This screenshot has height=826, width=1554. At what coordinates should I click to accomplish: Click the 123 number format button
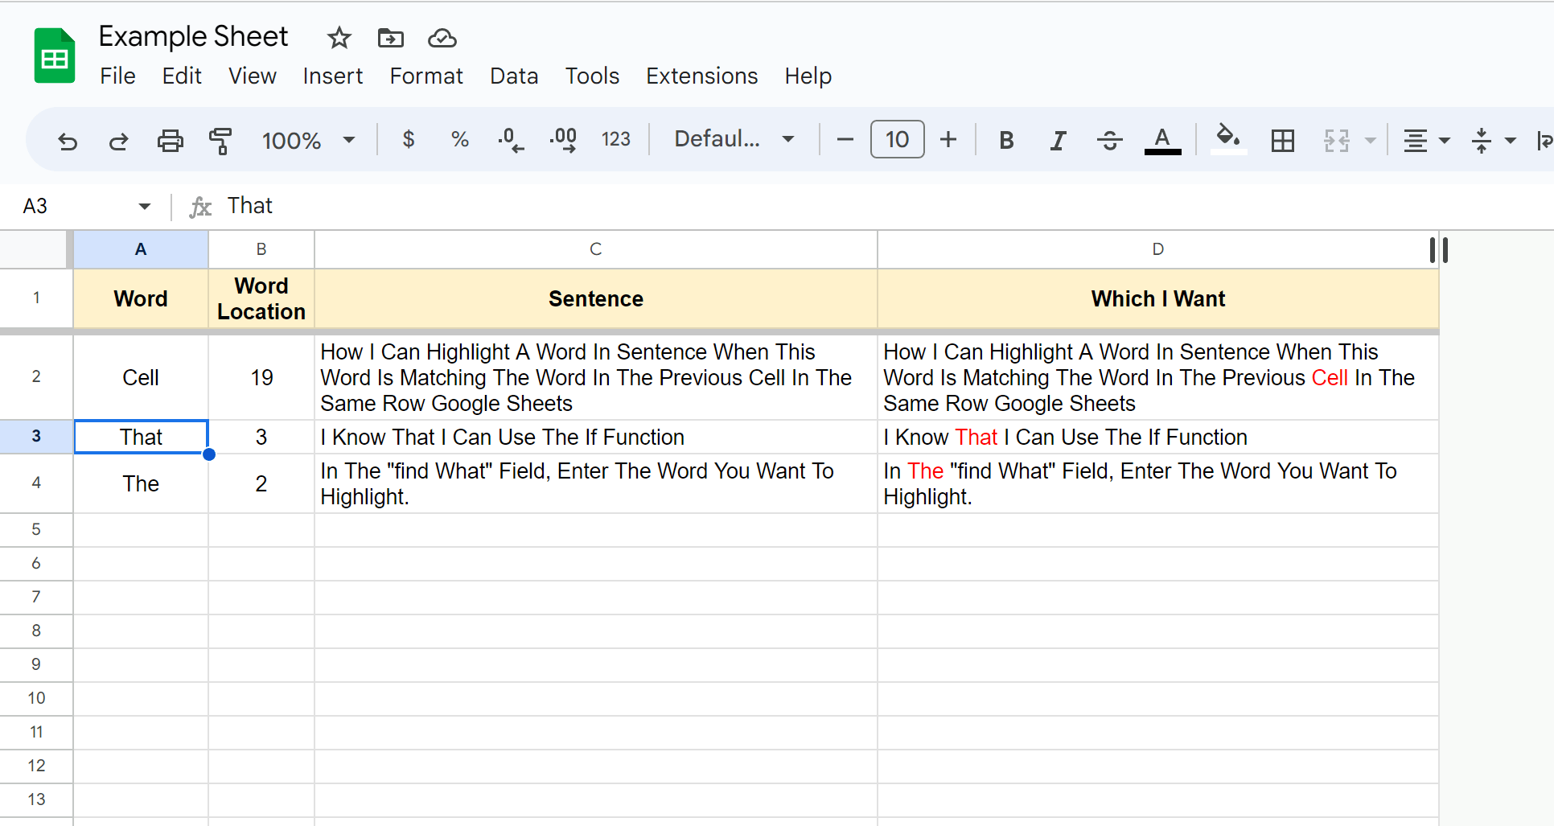point(616,139)
